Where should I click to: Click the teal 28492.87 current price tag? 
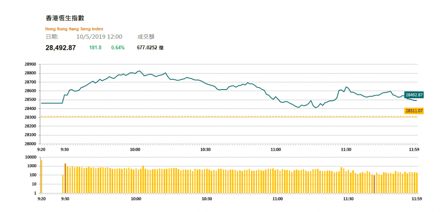[414, 95]
